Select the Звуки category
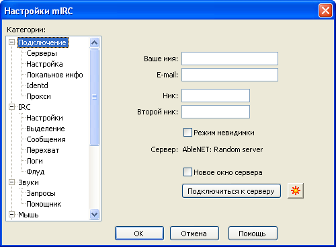The image size is (336, 247). 28,182
